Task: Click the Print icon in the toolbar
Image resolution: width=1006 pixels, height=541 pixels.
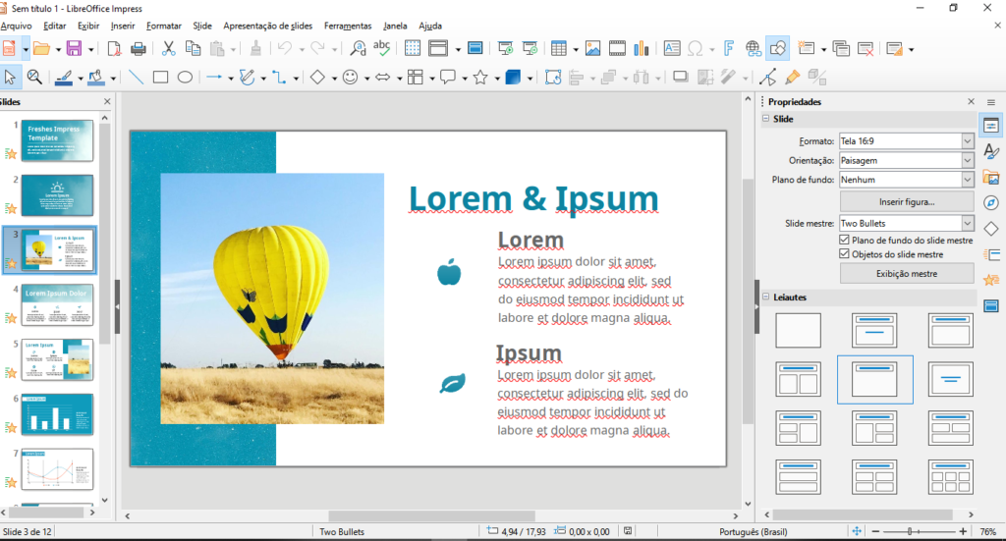Action: pyautogui.click(x=139, y=48)
